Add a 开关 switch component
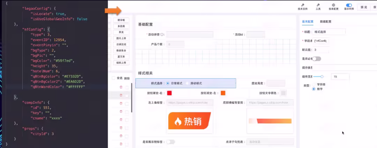377x148 pixels. [121, 32]
